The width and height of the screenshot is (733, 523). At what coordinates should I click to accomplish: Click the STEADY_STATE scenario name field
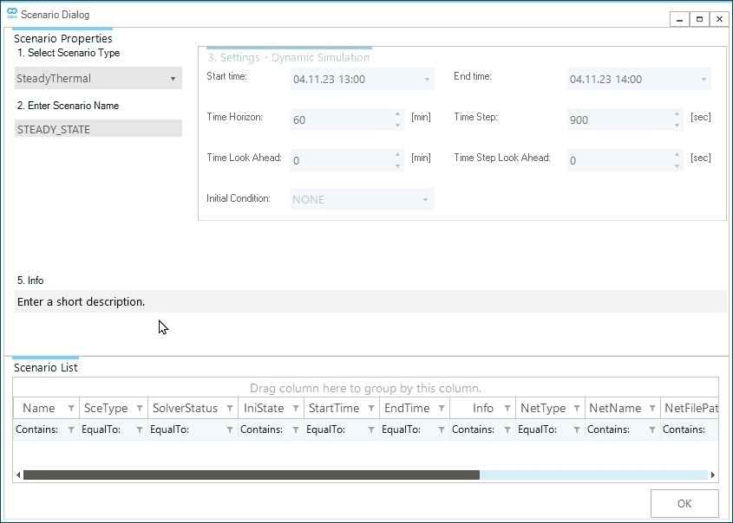(98, 129)
